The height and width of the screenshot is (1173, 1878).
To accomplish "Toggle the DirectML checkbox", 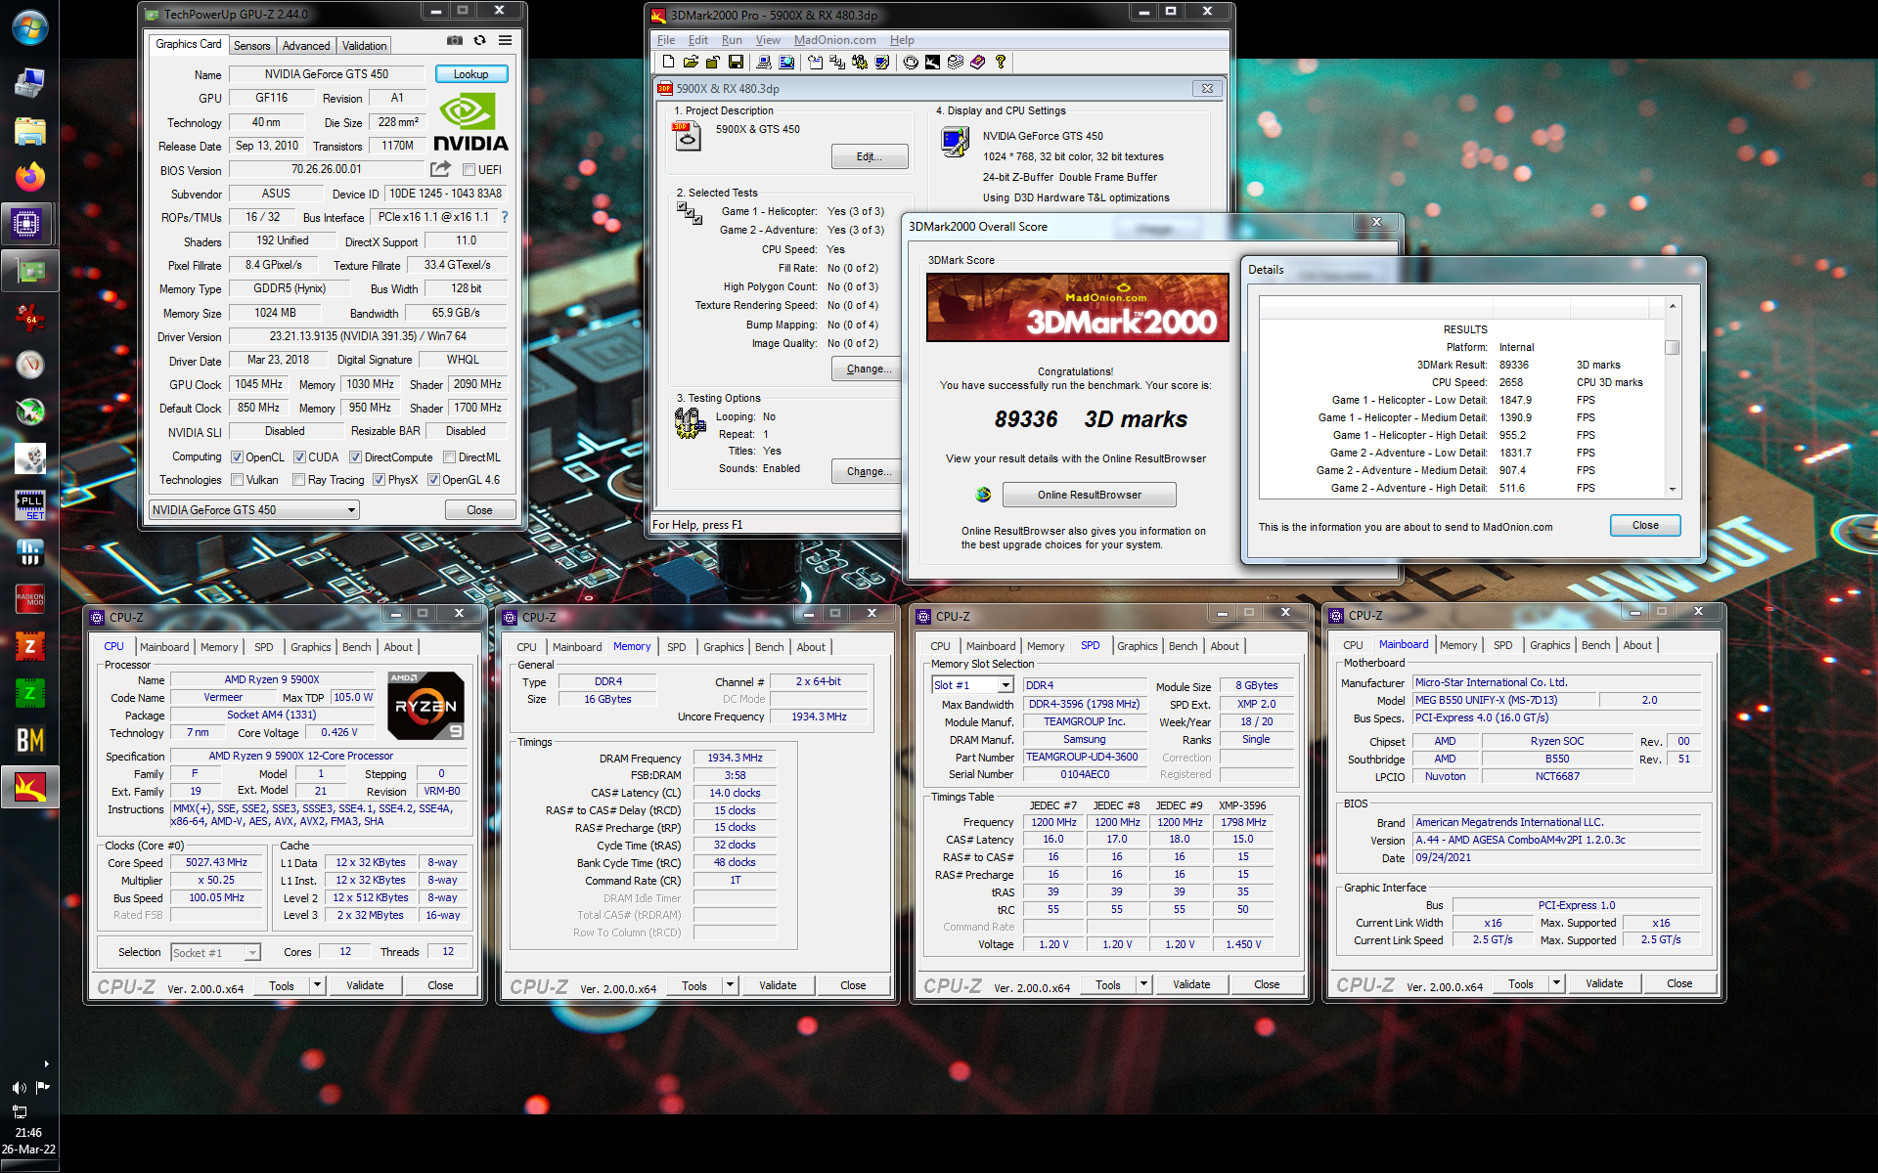I will [x=450, y=457].
